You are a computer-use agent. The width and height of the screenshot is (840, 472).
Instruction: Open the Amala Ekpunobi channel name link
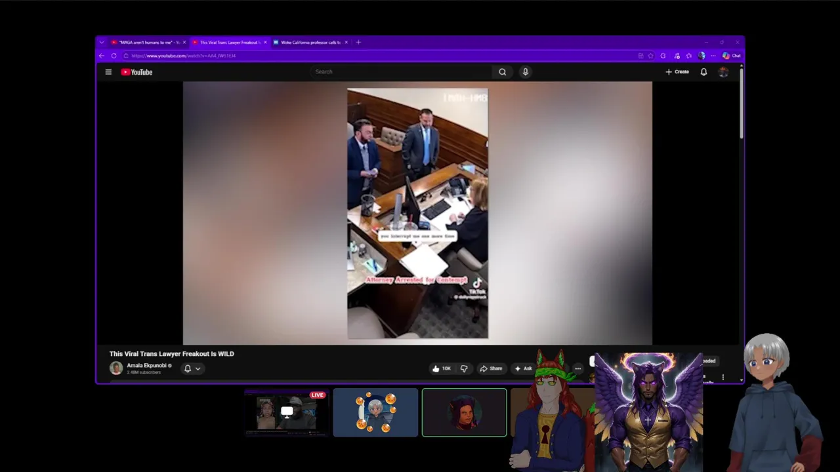(x=146, y=365)
